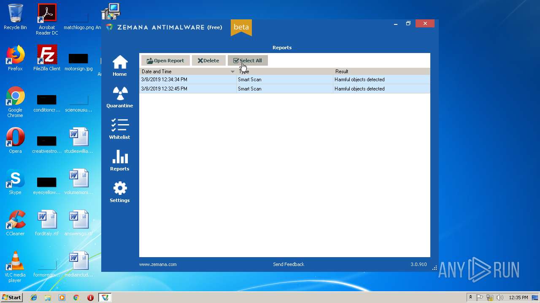Restore the Zemana window size
Viewport: 540px width, 303px height.
pyautogui.click(x=408, y=24)
